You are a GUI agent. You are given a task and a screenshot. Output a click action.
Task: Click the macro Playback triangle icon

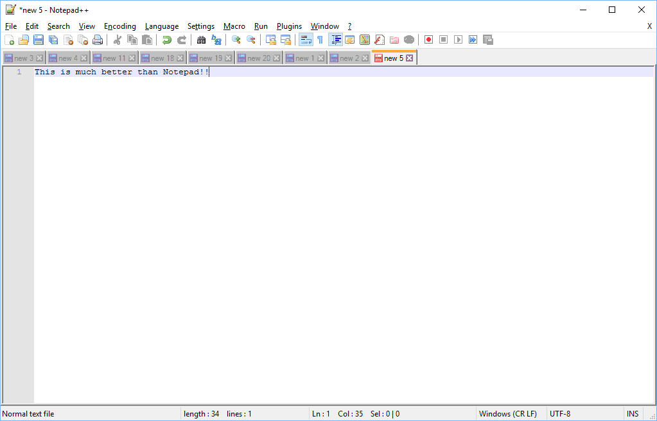coord(458,40)
